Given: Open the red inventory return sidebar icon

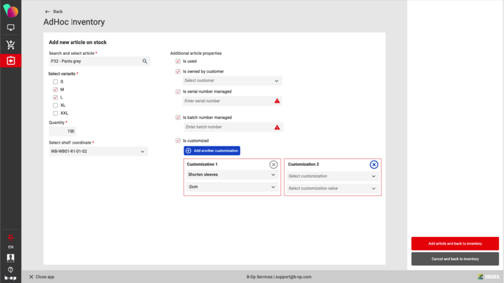Looking at the screenshot, I should [11, 61].
